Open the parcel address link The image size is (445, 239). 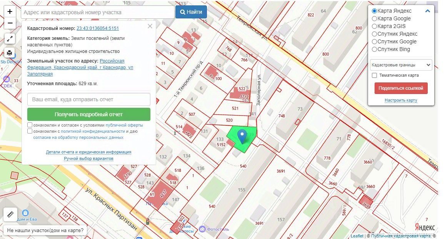pyautogui.click(x=80, y=68)
